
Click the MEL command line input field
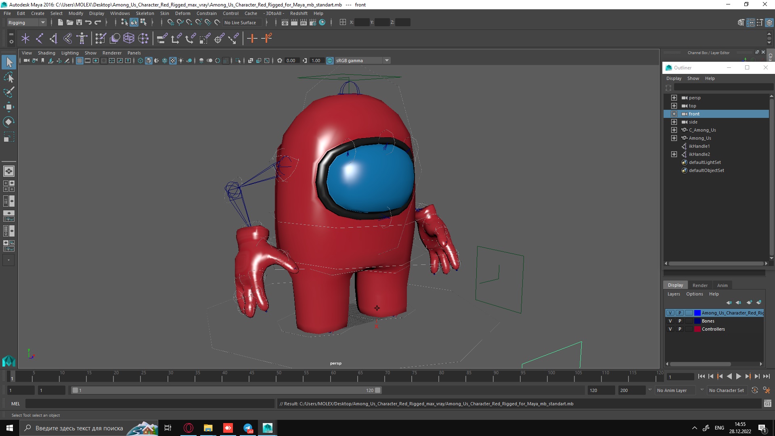150,404
